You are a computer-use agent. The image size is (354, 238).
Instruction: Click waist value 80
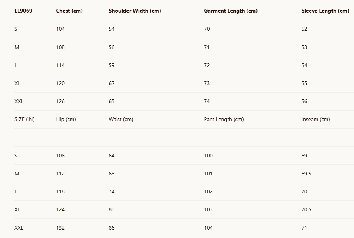[112, 210]
